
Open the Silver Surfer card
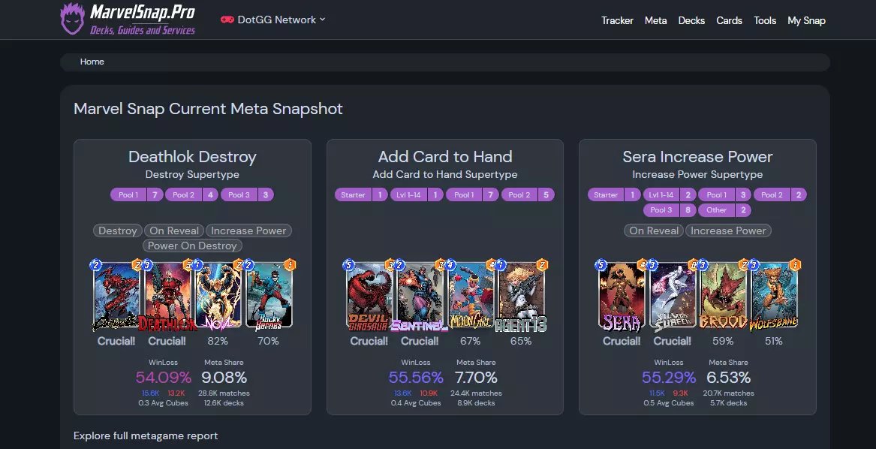pos(673,297)
